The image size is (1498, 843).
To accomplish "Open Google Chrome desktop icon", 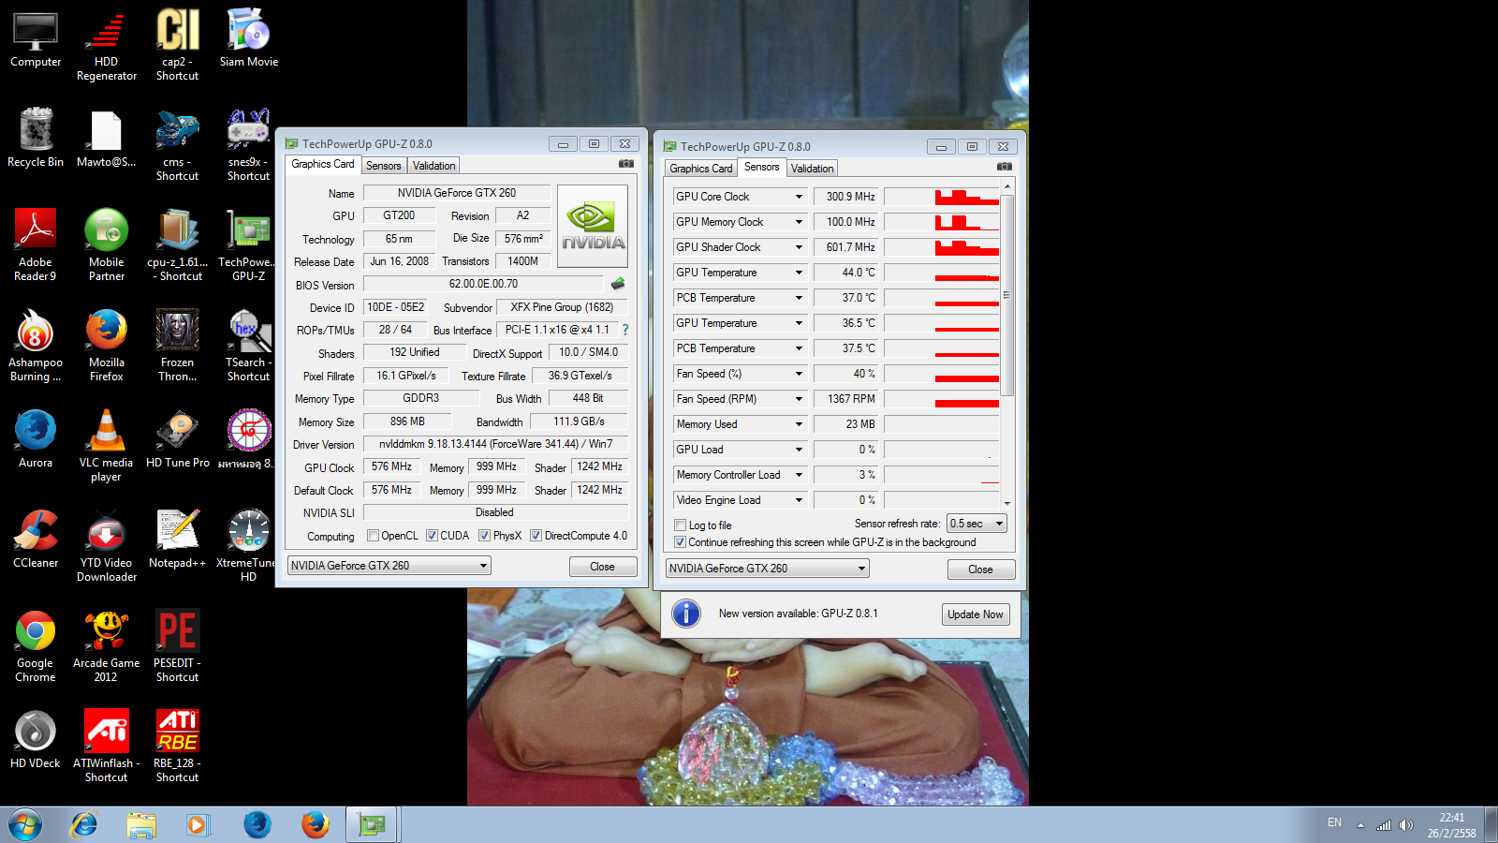I will pyautogui.click(x=36, y=645).
